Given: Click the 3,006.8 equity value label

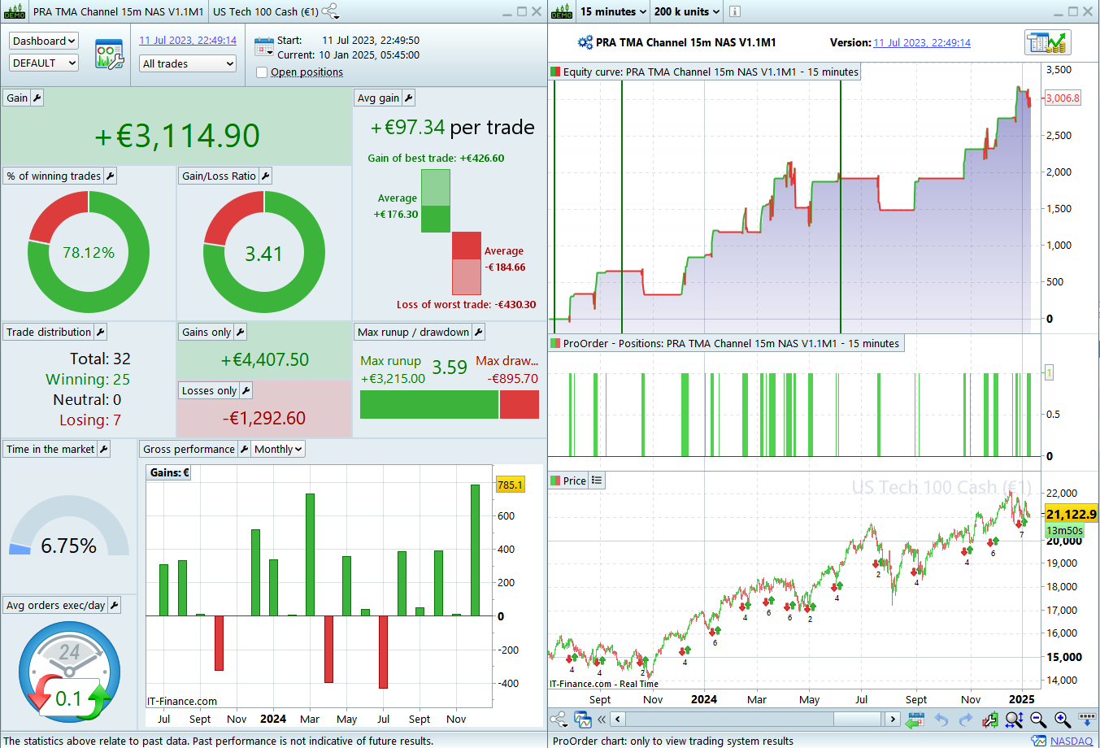Looking at the screenshot, I should point(1063,98).
